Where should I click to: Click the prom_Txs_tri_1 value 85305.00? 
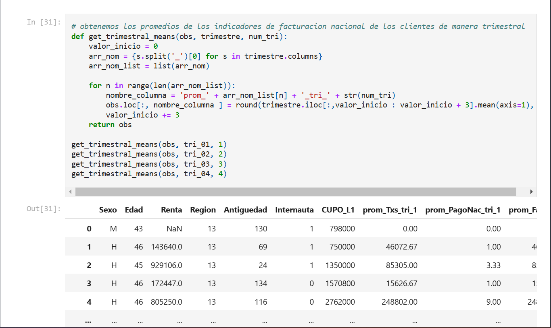pos(402,265)
